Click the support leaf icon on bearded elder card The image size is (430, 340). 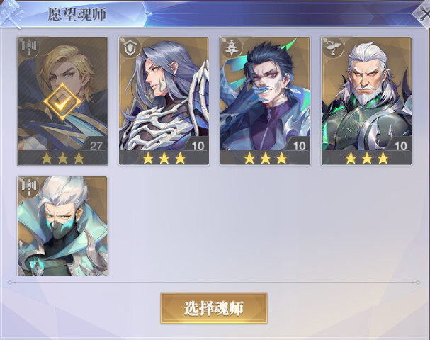click(x=334, y=47)
